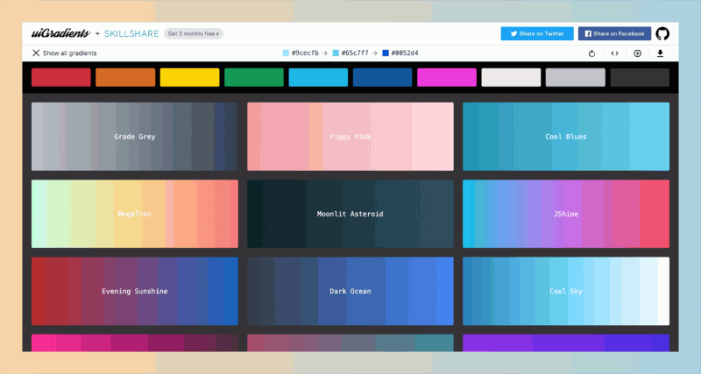
Task: Click the #0052d4 hex color
Action: [400, 53]
